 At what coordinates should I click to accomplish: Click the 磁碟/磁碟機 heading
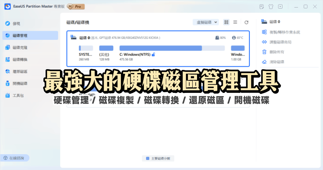click(78, 23)
